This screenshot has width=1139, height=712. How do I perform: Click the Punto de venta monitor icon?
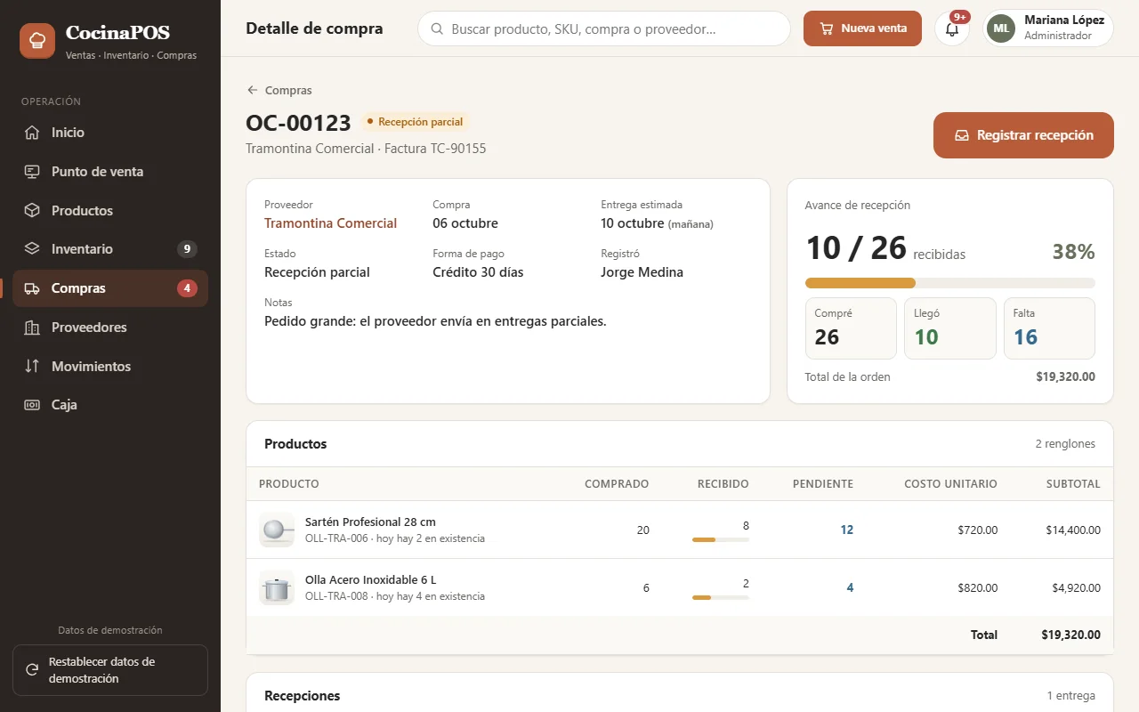click(x=32, y=172)
